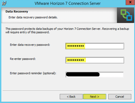Focus the data recovery password field

(x=95, y=46)
